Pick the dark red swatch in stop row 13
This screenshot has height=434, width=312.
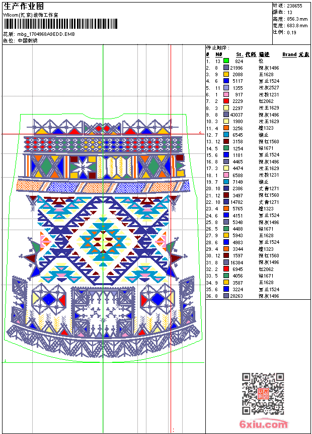[226, 141]
